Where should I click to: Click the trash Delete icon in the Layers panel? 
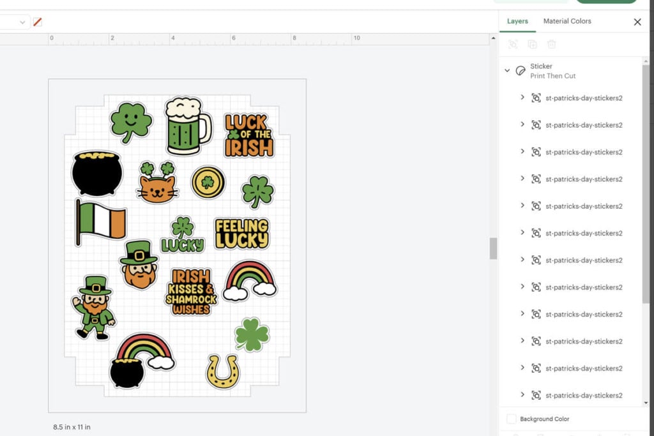coord(552,44)
